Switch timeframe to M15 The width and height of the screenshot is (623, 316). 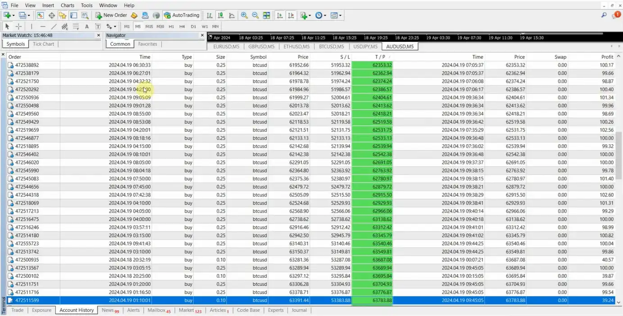(x=149, y=27)
